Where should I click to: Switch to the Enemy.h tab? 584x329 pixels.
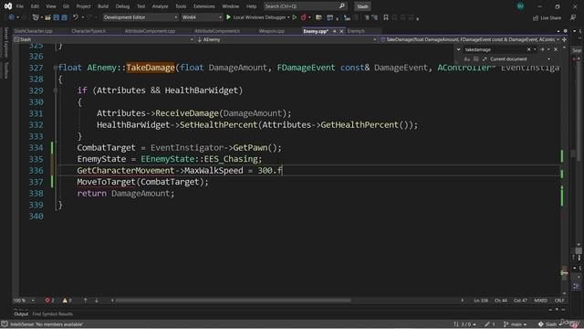(356, 31)
